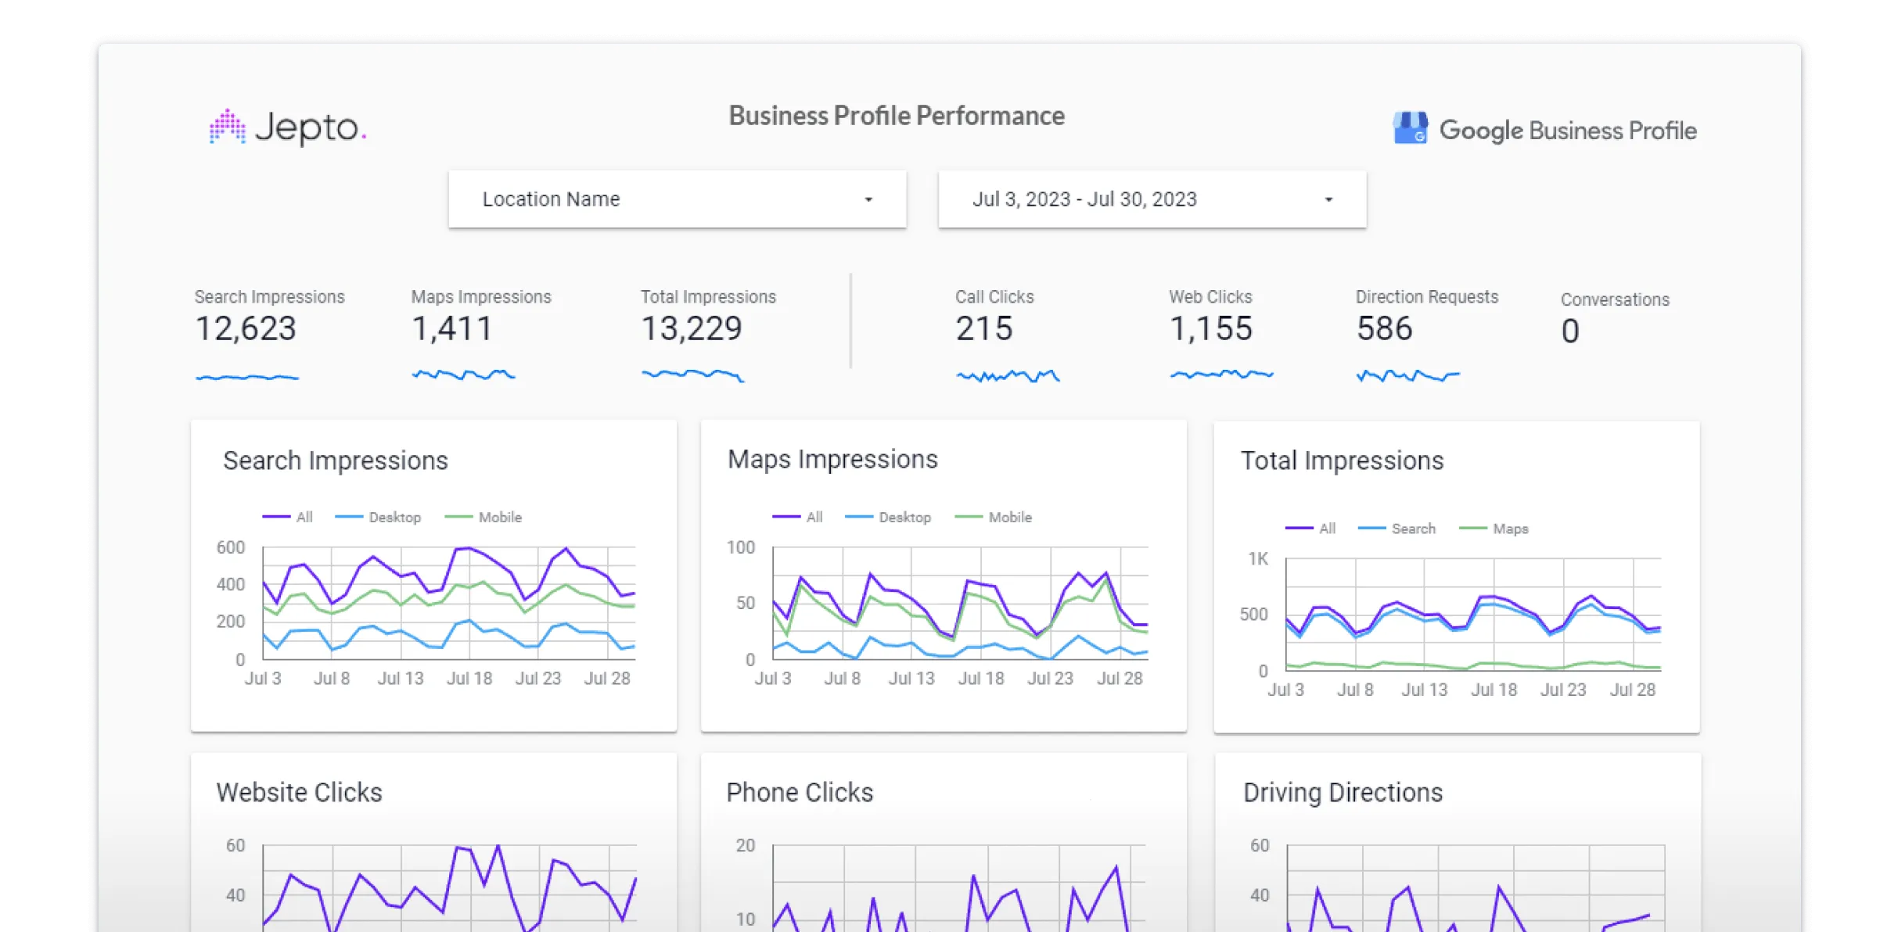Open the Location Name dropdown

pyautogui.click(x=677, y=199)
